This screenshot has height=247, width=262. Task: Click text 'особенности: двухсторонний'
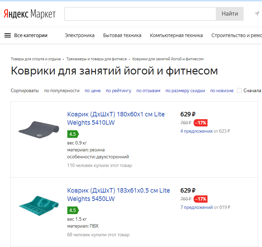click(98, 157)
